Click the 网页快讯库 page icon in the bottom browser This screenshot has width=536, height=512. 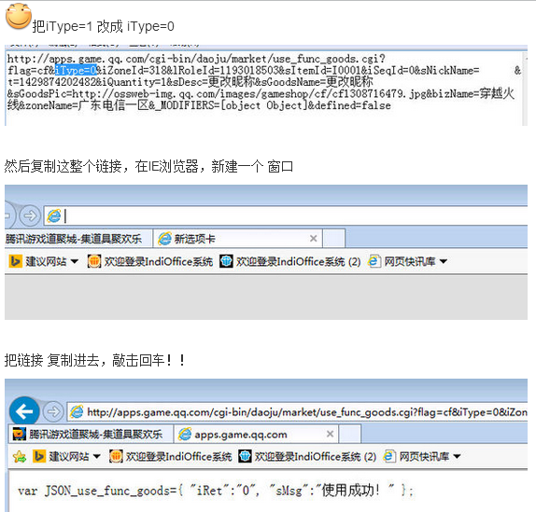[x=389, y=456]
